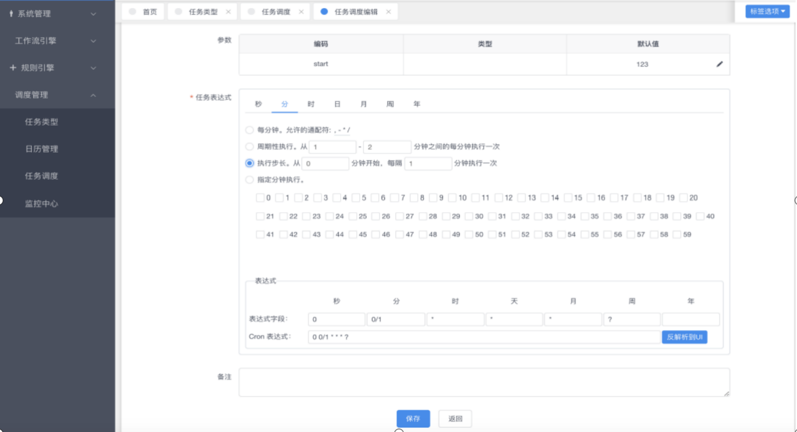This screenshot has width=797, height=432.
Task: Check the minute 45 checkbox
Action: 353,235
